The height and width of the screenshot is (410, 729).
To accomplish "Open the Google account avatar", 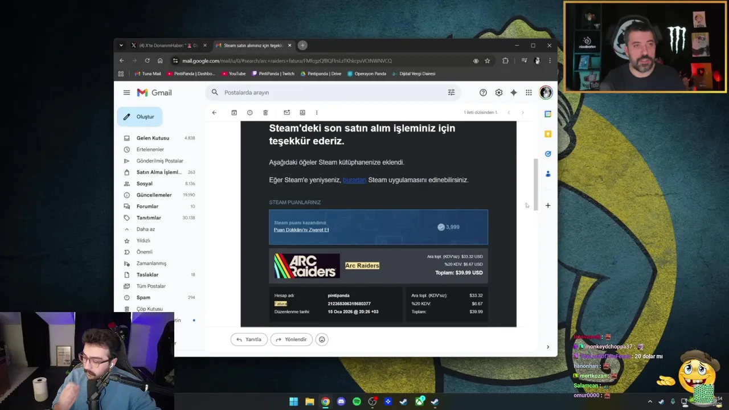I will [546, 92].
